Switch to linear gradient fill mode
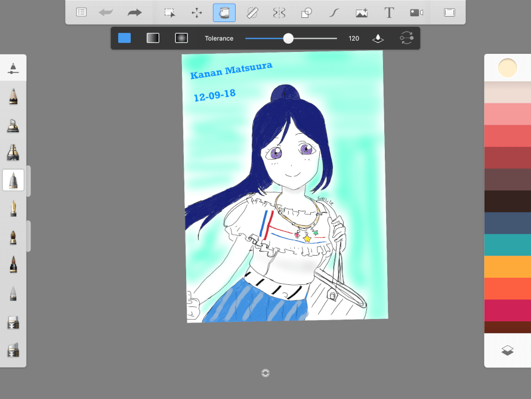The width and height of the screenshot is (531, 399). (153, 38)
